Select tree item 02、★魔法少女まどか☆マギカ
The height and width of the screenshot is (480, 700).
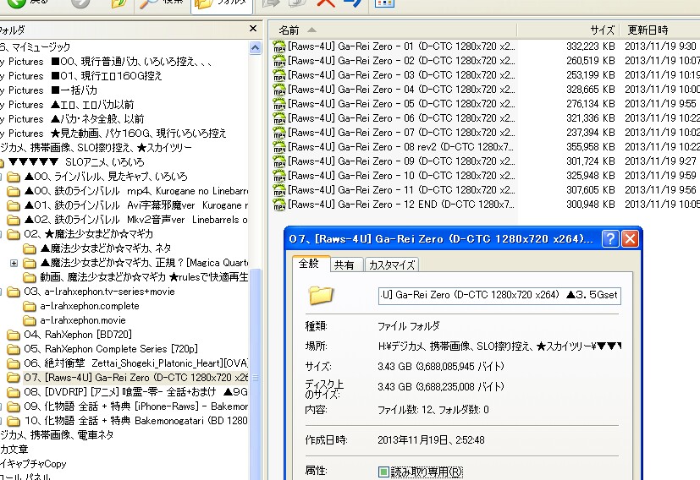(88, 234)
